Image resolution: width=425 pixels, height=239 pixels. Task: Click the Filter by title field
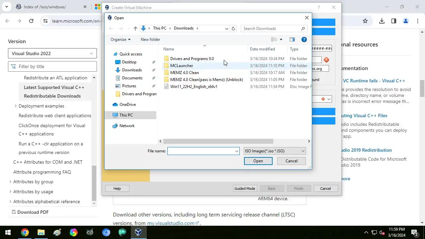(x=52, y=66)
